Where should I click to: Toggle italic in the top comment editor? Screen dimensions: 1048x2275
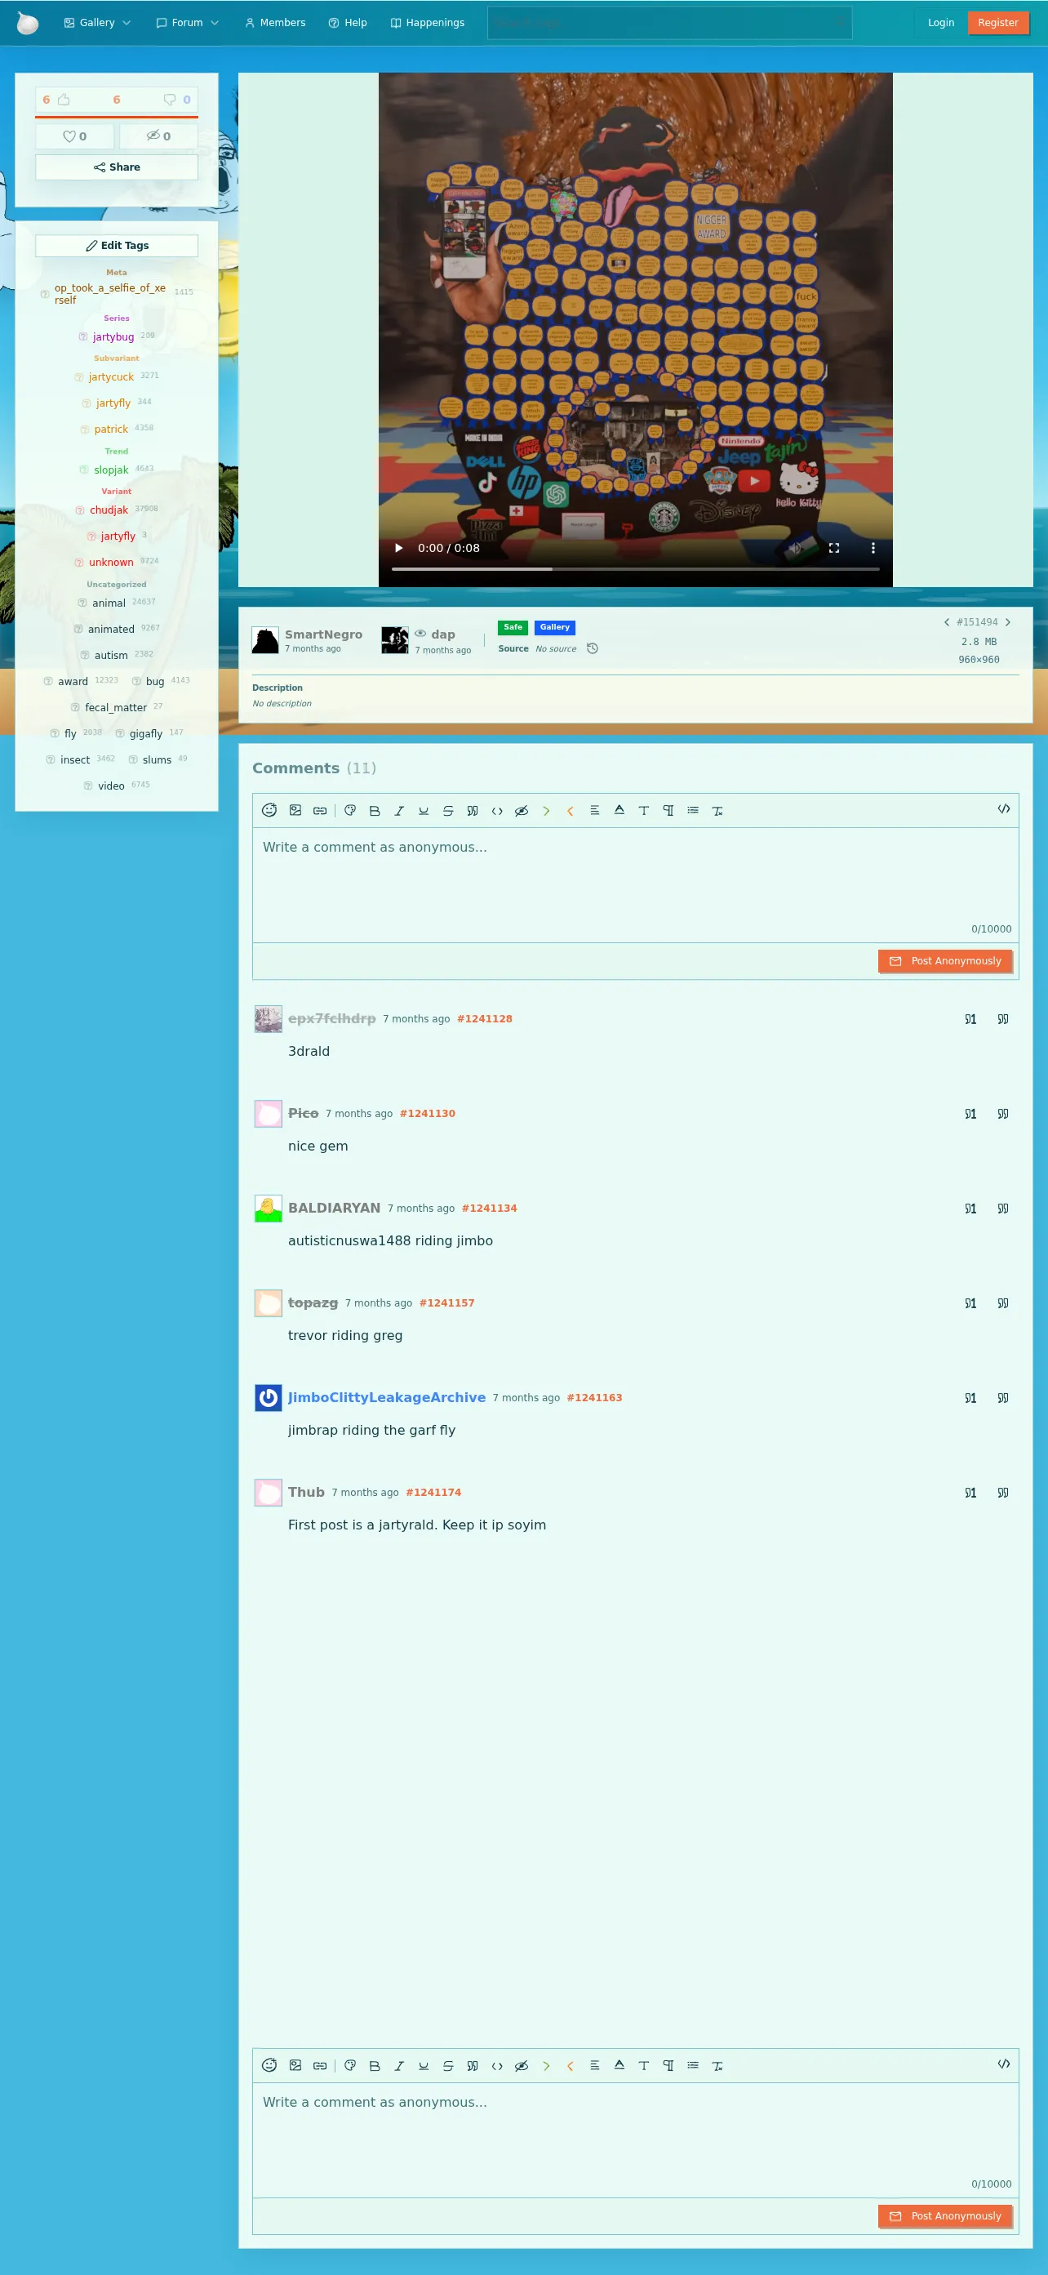click(399, 811)
